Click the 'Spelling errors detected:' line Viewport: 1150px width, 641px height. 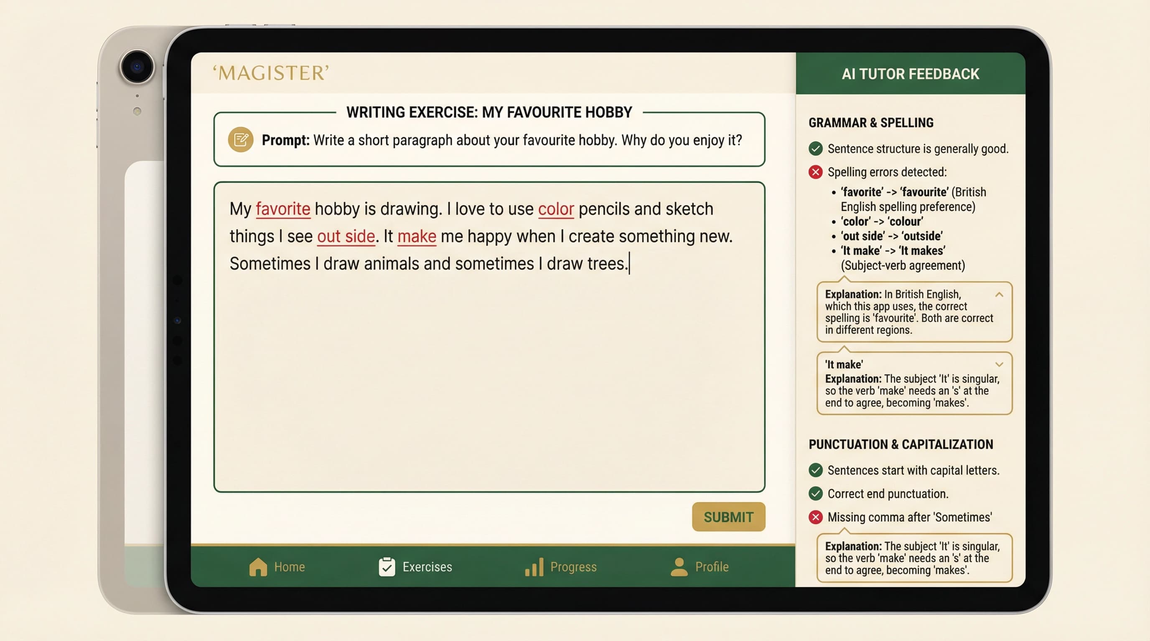tap(887, 172)
